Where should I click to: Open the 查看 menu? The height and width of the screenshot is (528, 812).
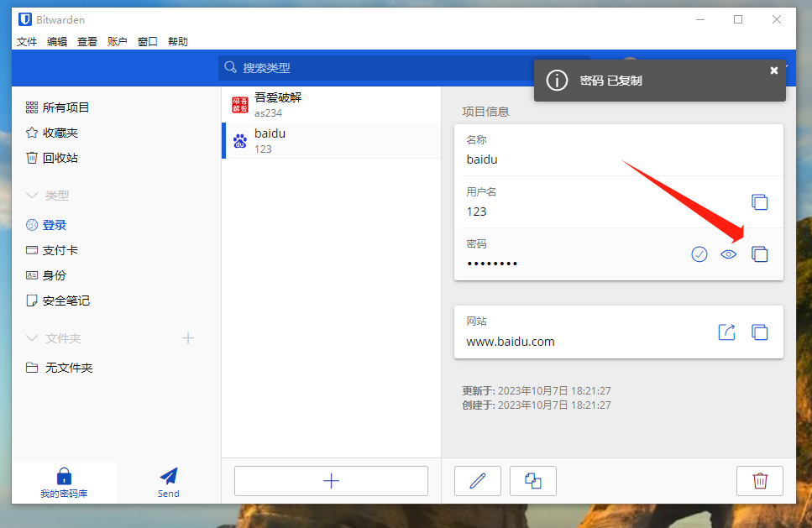pyautogui.click(x=87, y=41)
